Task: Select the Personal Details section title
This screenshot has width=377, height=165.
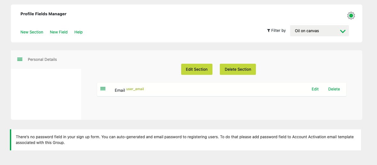Action: tap(42, 60)
